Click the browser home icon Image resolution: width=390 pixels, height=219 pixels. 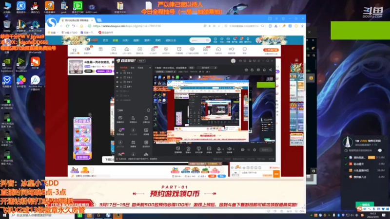81,26
